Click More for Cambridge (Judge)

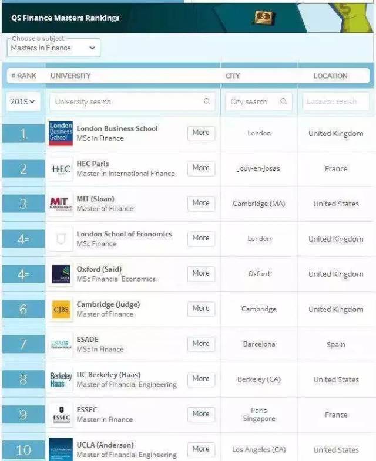click(x=201, y=309)
